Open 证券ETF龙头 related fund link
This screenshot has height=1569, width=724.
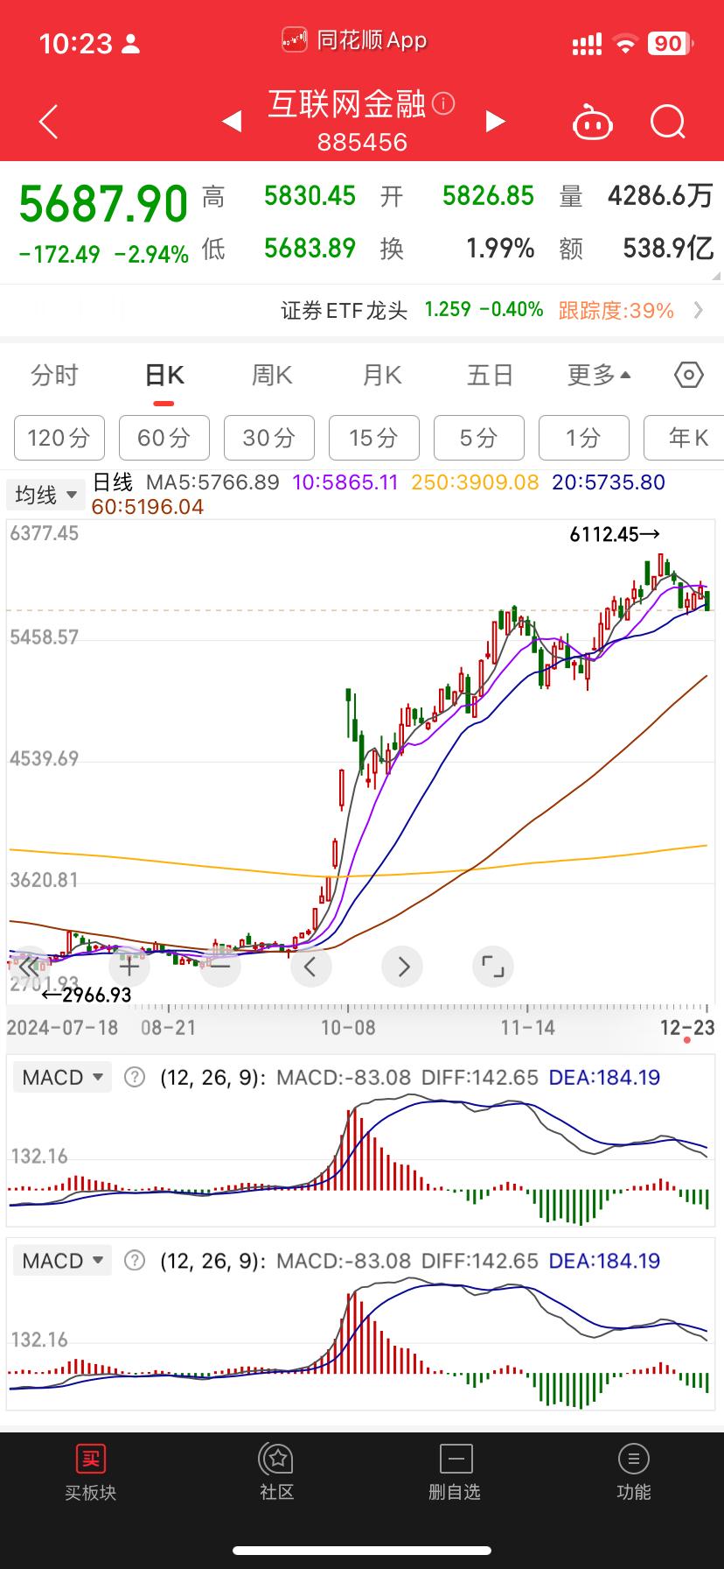[x=345, y=310]
